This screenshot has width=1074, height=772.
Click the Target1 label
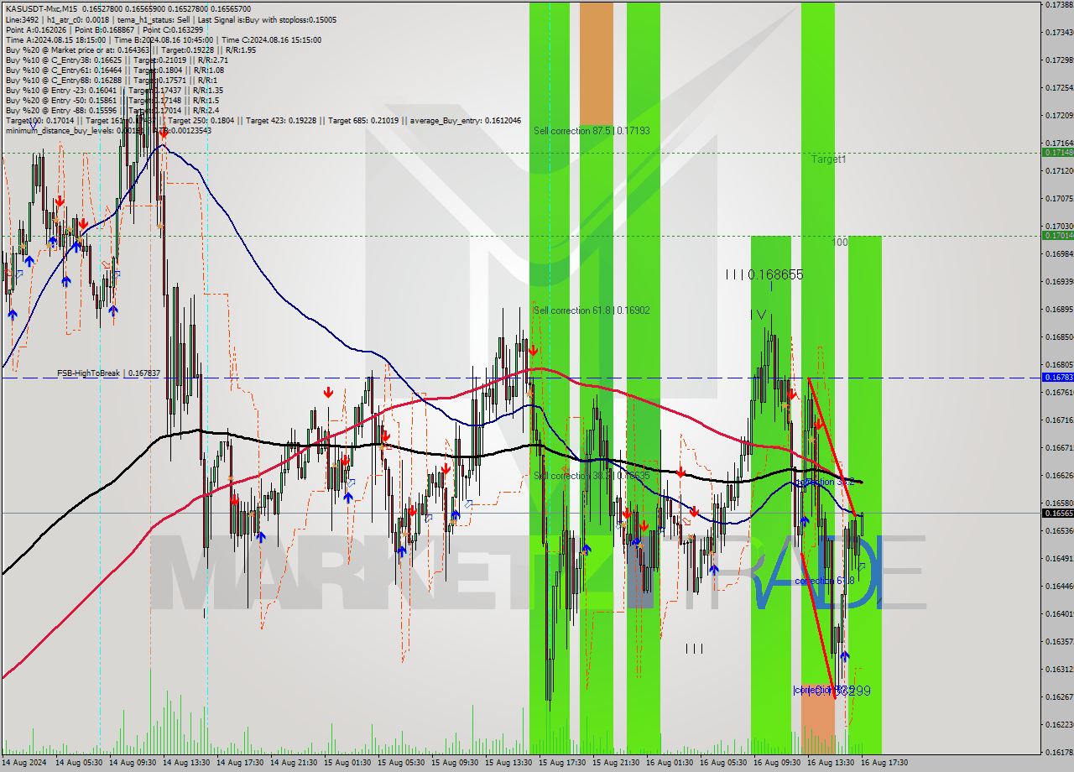pyautogui.click(x=828, y=159)
